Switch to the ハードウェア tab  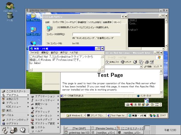71,22
